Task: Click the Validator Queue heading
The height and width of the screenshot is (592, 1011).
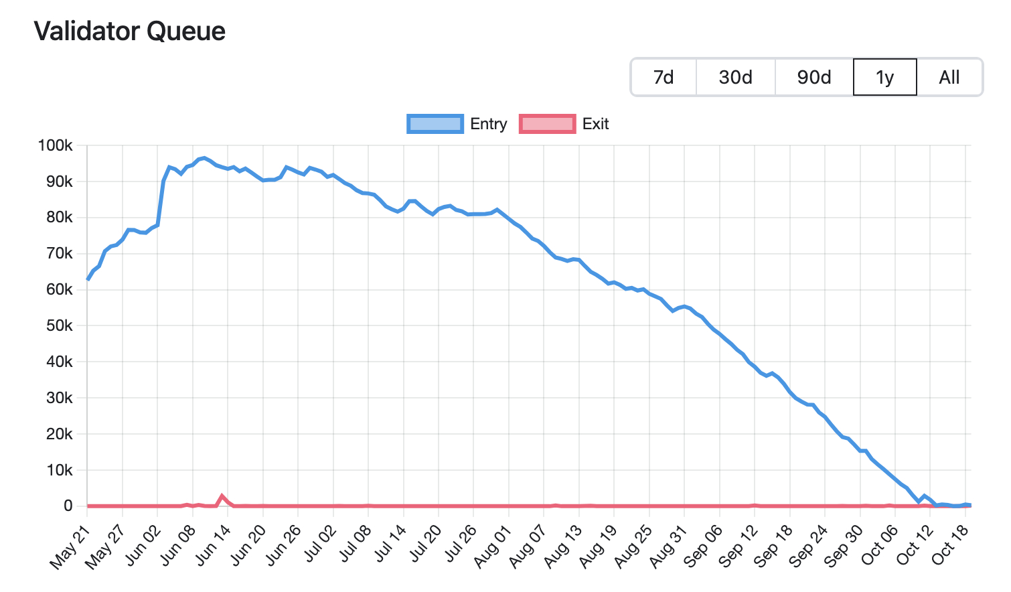Action: 130,31
